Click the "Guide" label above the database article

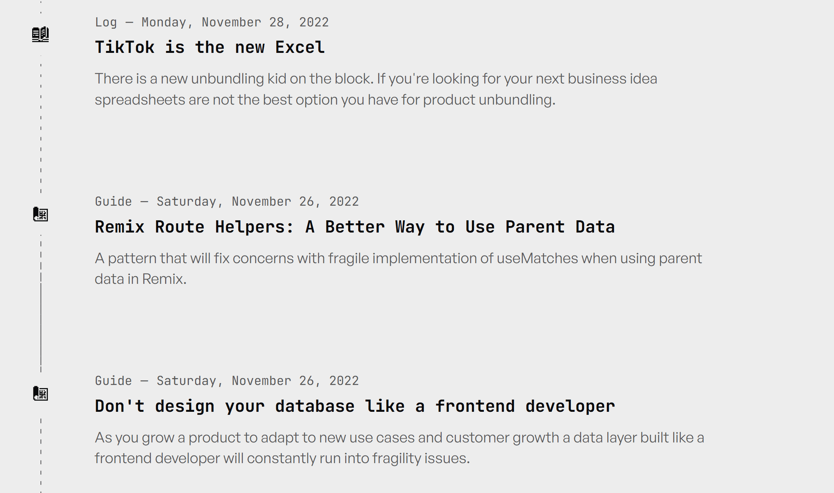tap(113, 381)
